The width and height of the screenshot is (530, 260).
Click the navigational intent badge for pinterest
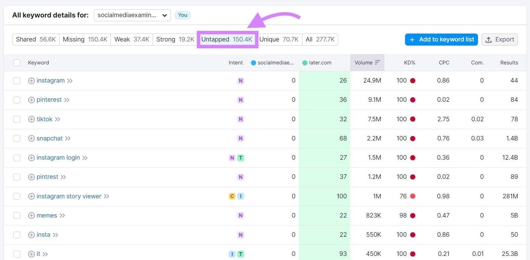[241, 100]
